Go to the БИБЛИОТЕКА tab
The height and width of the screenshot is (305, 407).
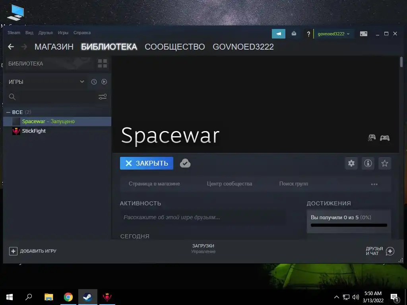tap(109, 47)
